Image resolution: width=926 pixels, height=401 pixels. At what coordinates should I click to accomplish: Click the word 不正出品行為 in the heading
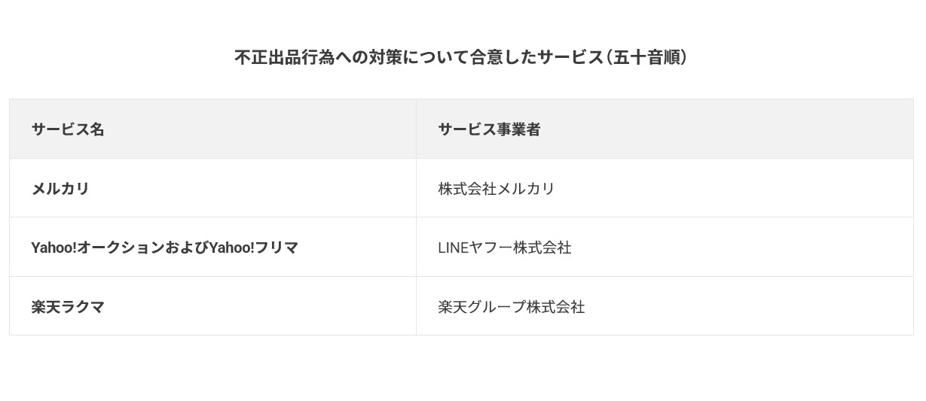[x=284, y=57]
